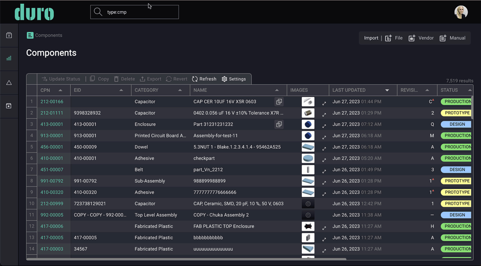The height and width of the screenshot is (266, 481).
Task: Open CPN link 992-00005
Action: 52,215
